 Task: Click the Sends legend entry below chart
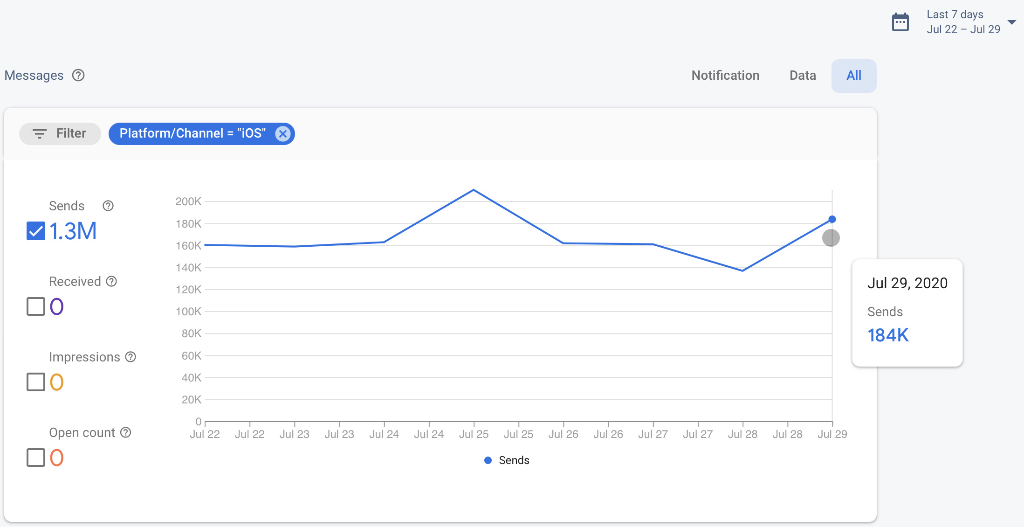[x=507, y=460]
